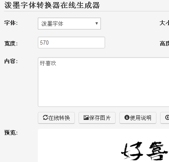Viewport: 169px width, 162px height.
Task: Click the info icon on 使用说明
Action: [x=127, y=117]
